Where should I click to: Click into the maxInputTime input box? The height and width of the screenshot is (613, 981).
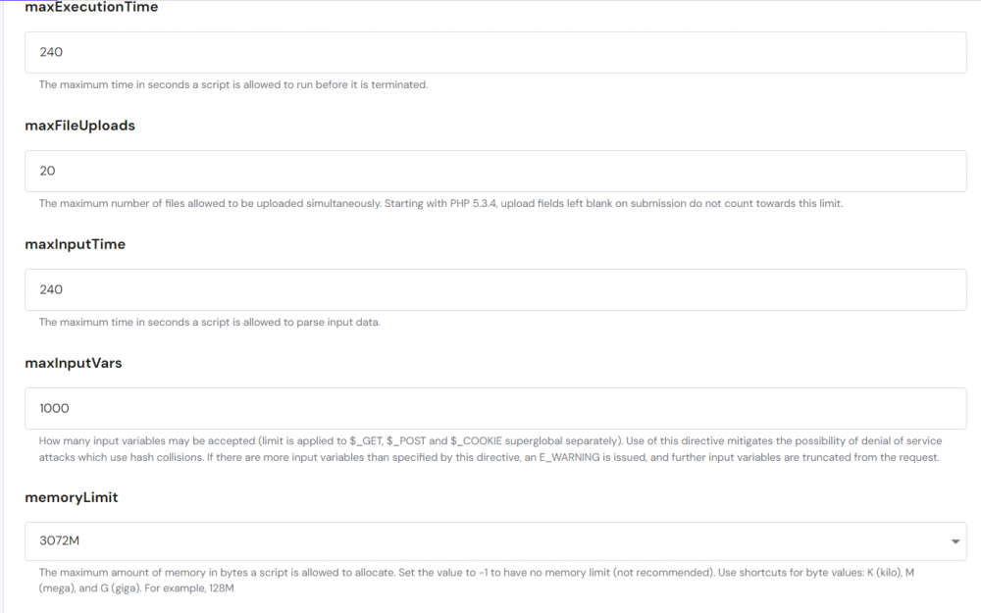tap(495, 289)
